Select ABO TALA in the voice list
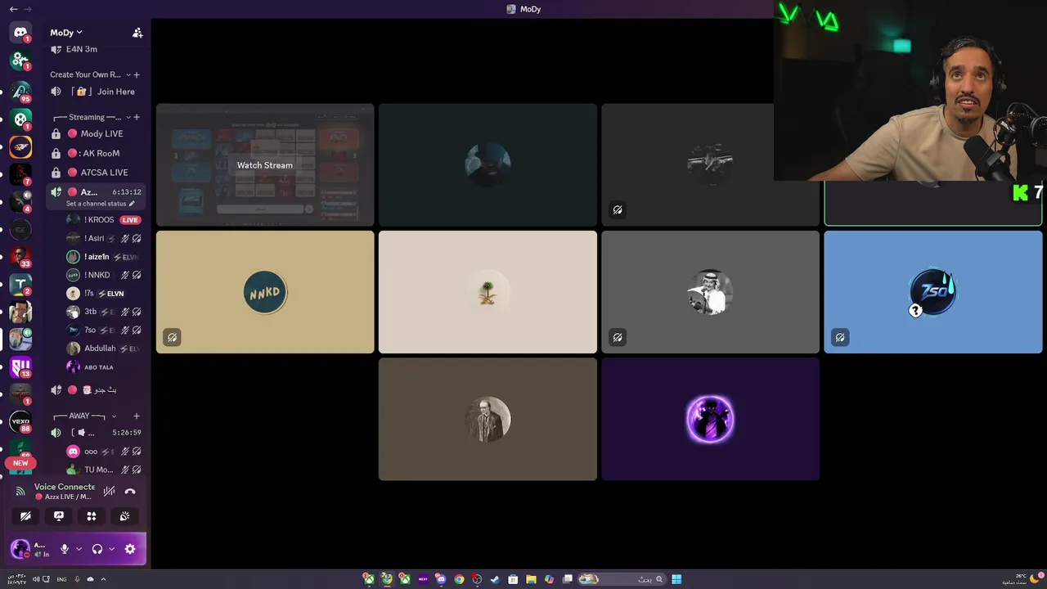 pyautogui.click(x=104, y=367)
